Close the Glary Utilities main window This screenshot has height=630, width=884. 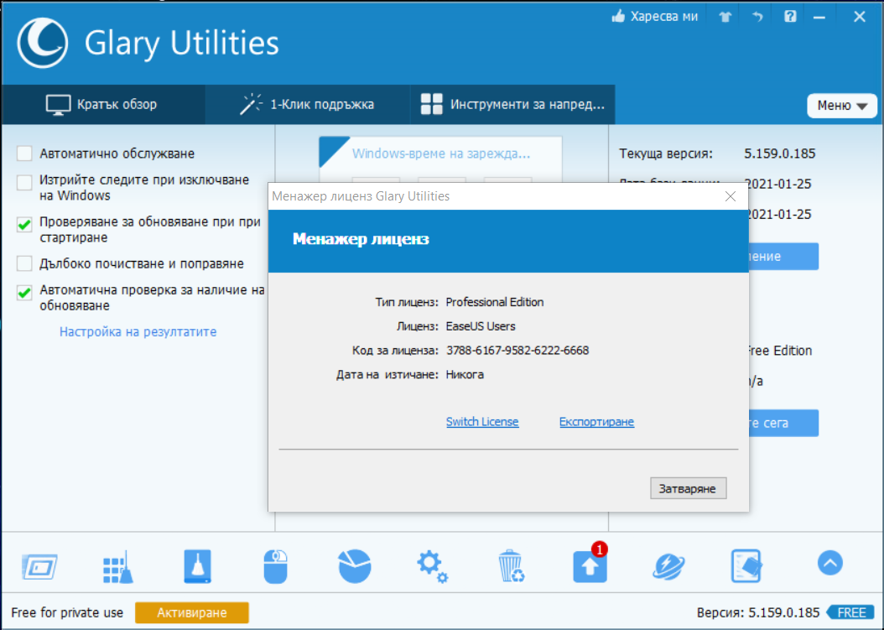tap(859, 17)
